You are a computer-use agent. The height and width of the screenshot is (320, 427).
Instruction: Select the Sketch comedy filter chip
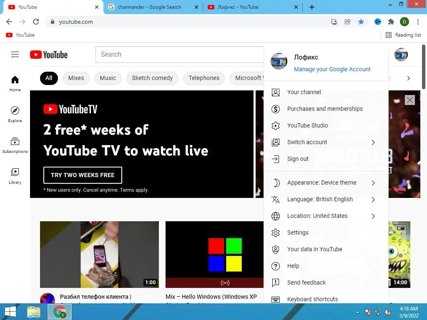152,78
